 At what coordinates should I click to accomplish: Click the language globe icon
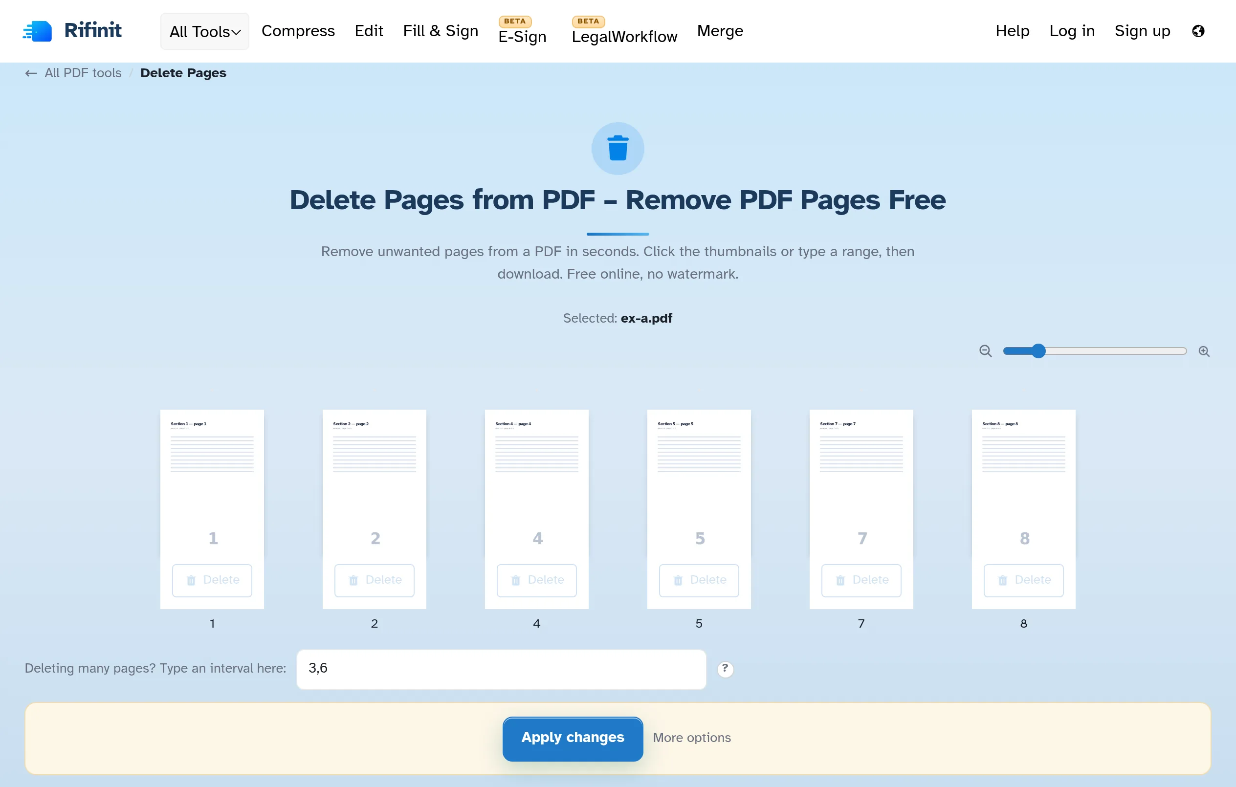[x=1198, y=31]
